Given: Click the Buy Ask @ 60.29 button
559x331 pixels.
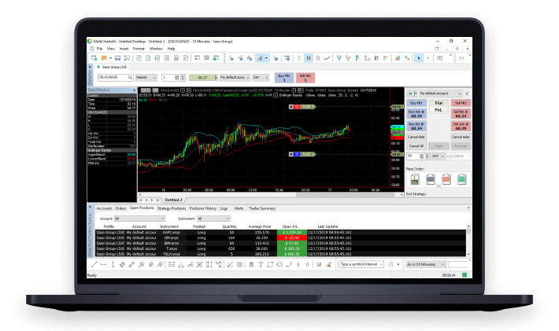Looking at the screenshot, I should point(416,114).
